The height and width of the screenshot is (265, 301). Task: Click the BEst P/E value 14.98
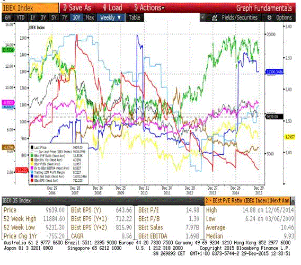[193, 210]
